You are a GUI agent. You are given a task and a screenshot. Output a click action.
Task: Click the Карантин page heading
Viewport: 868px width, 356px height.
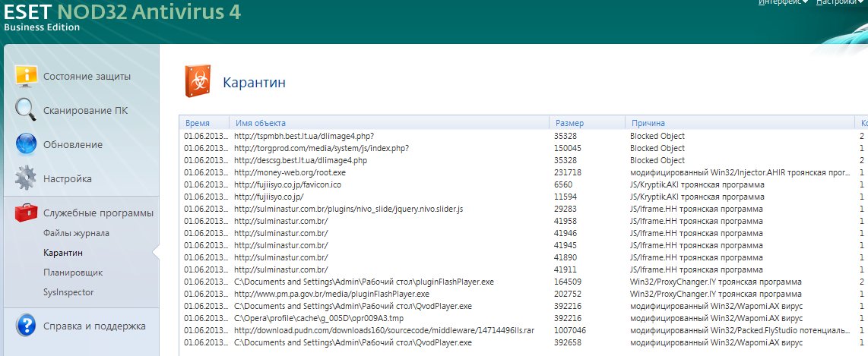[x=254, y=83]
